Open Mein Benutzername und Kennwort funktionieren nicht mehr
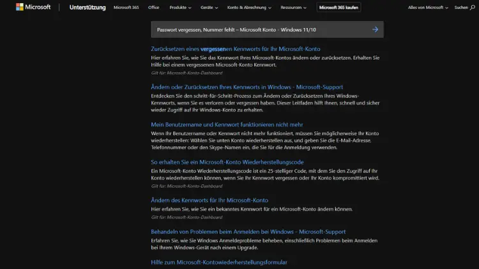 [x=227, y=124]
